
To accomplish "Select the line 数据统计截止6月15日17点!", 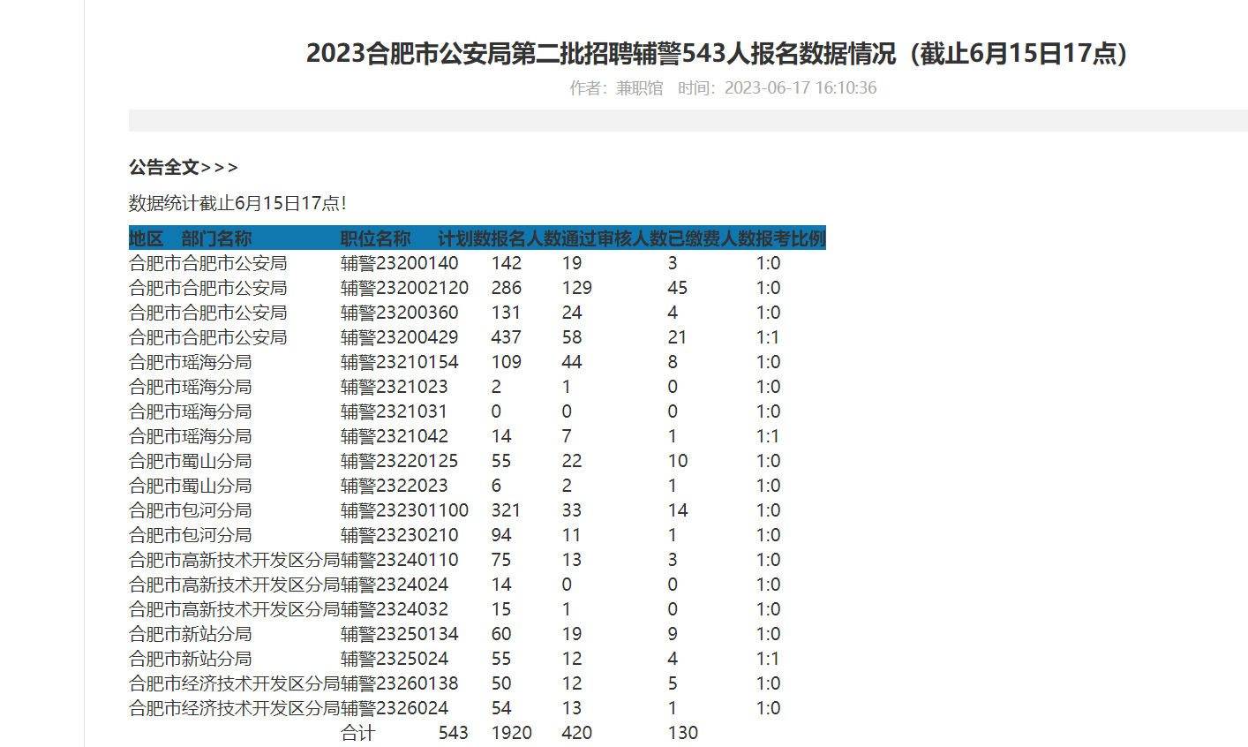I will tap(237, 203).
